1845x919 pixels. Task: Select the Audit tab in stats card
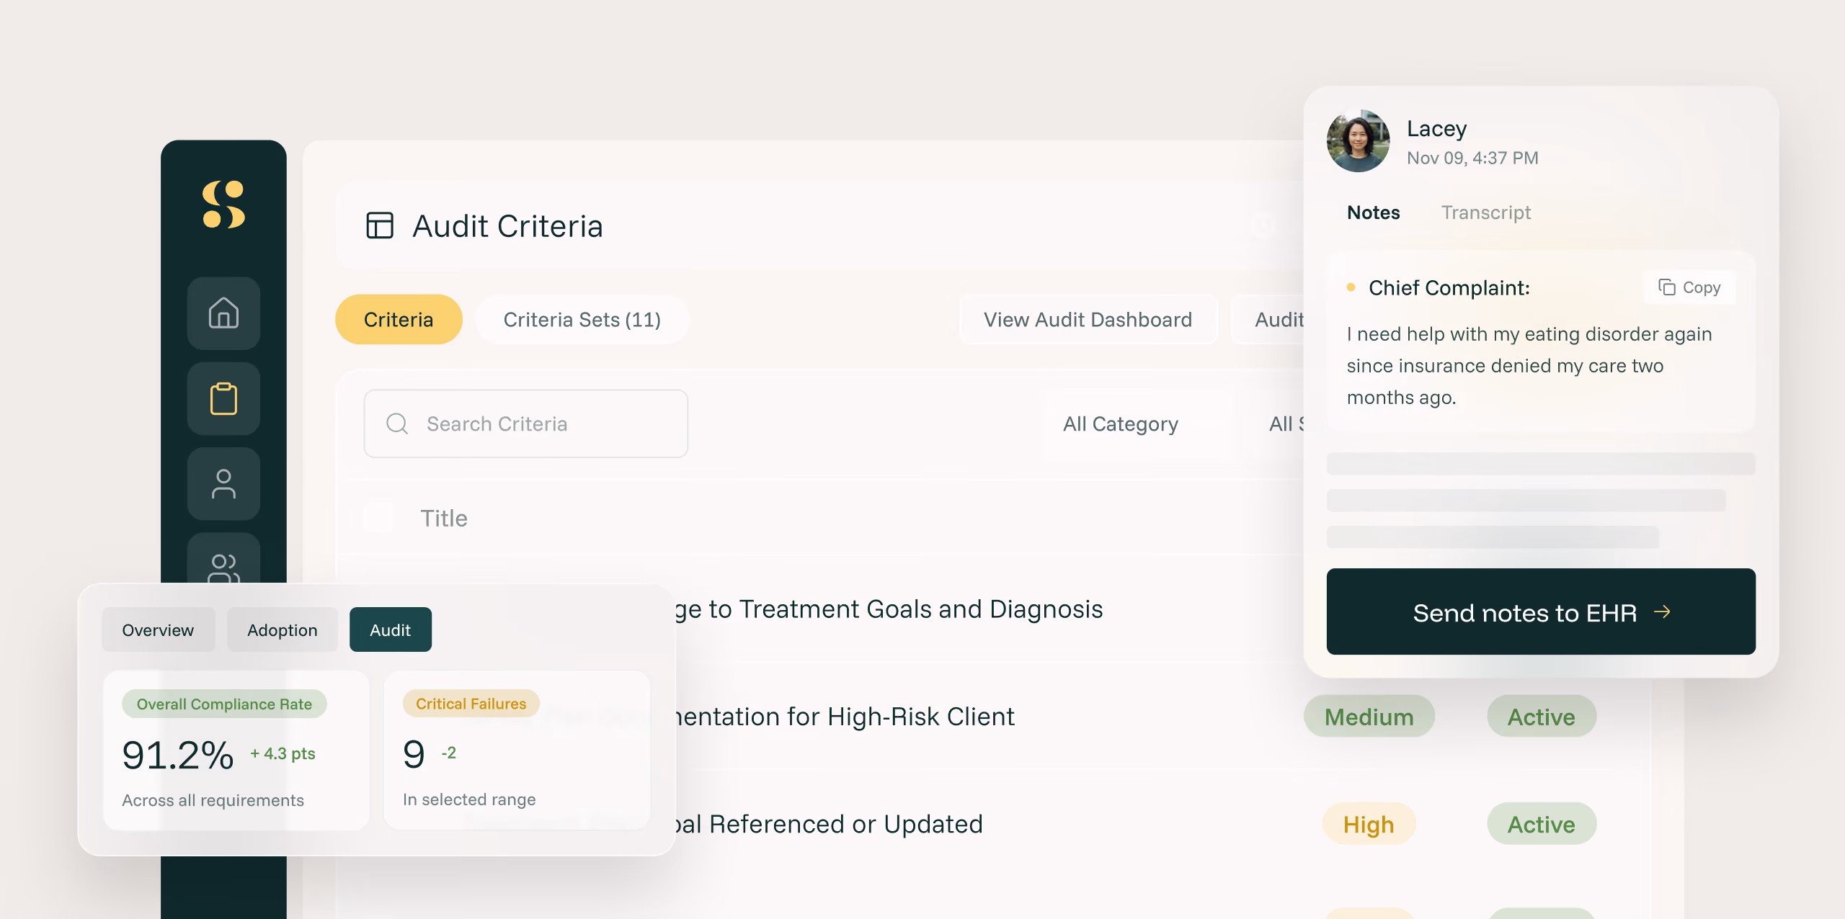tap(390, 629)
